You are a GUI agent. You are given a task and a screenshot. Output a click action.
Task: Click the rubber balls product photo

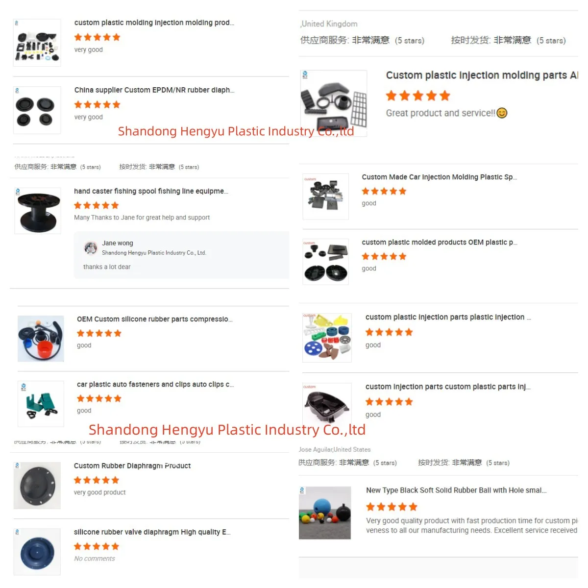click(325, 513)
